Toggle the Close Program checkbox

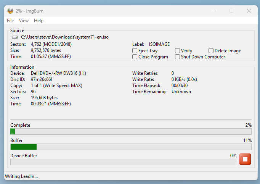[x=135, y=57]
